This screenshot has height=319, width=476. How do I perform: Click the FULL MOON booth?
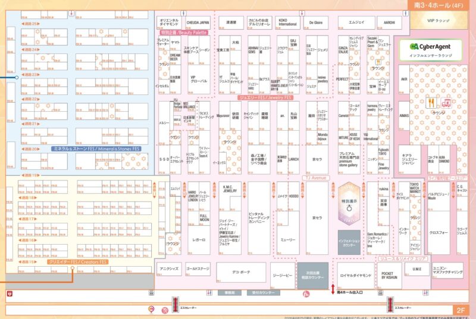pos(205,217)
